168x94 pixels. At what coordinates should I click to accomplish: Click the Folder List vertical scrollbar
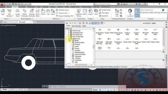[94, 47]
